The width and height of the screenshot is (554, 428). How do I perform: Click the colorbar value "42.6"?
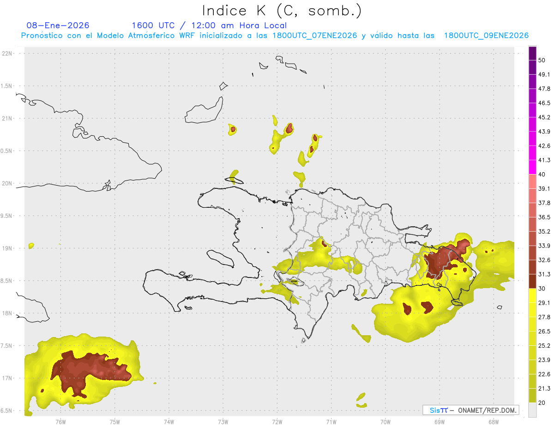pyautogui.click(x=544, y=146)
